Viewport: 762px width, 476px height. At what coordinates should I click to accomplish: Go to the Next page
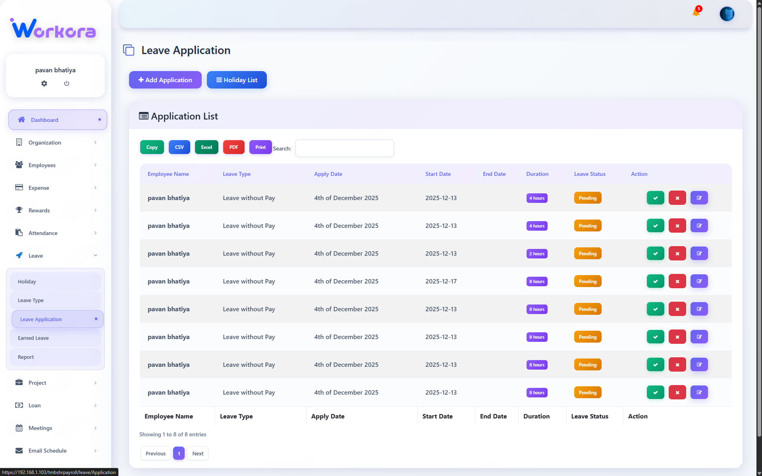click(x=198, y=453)
